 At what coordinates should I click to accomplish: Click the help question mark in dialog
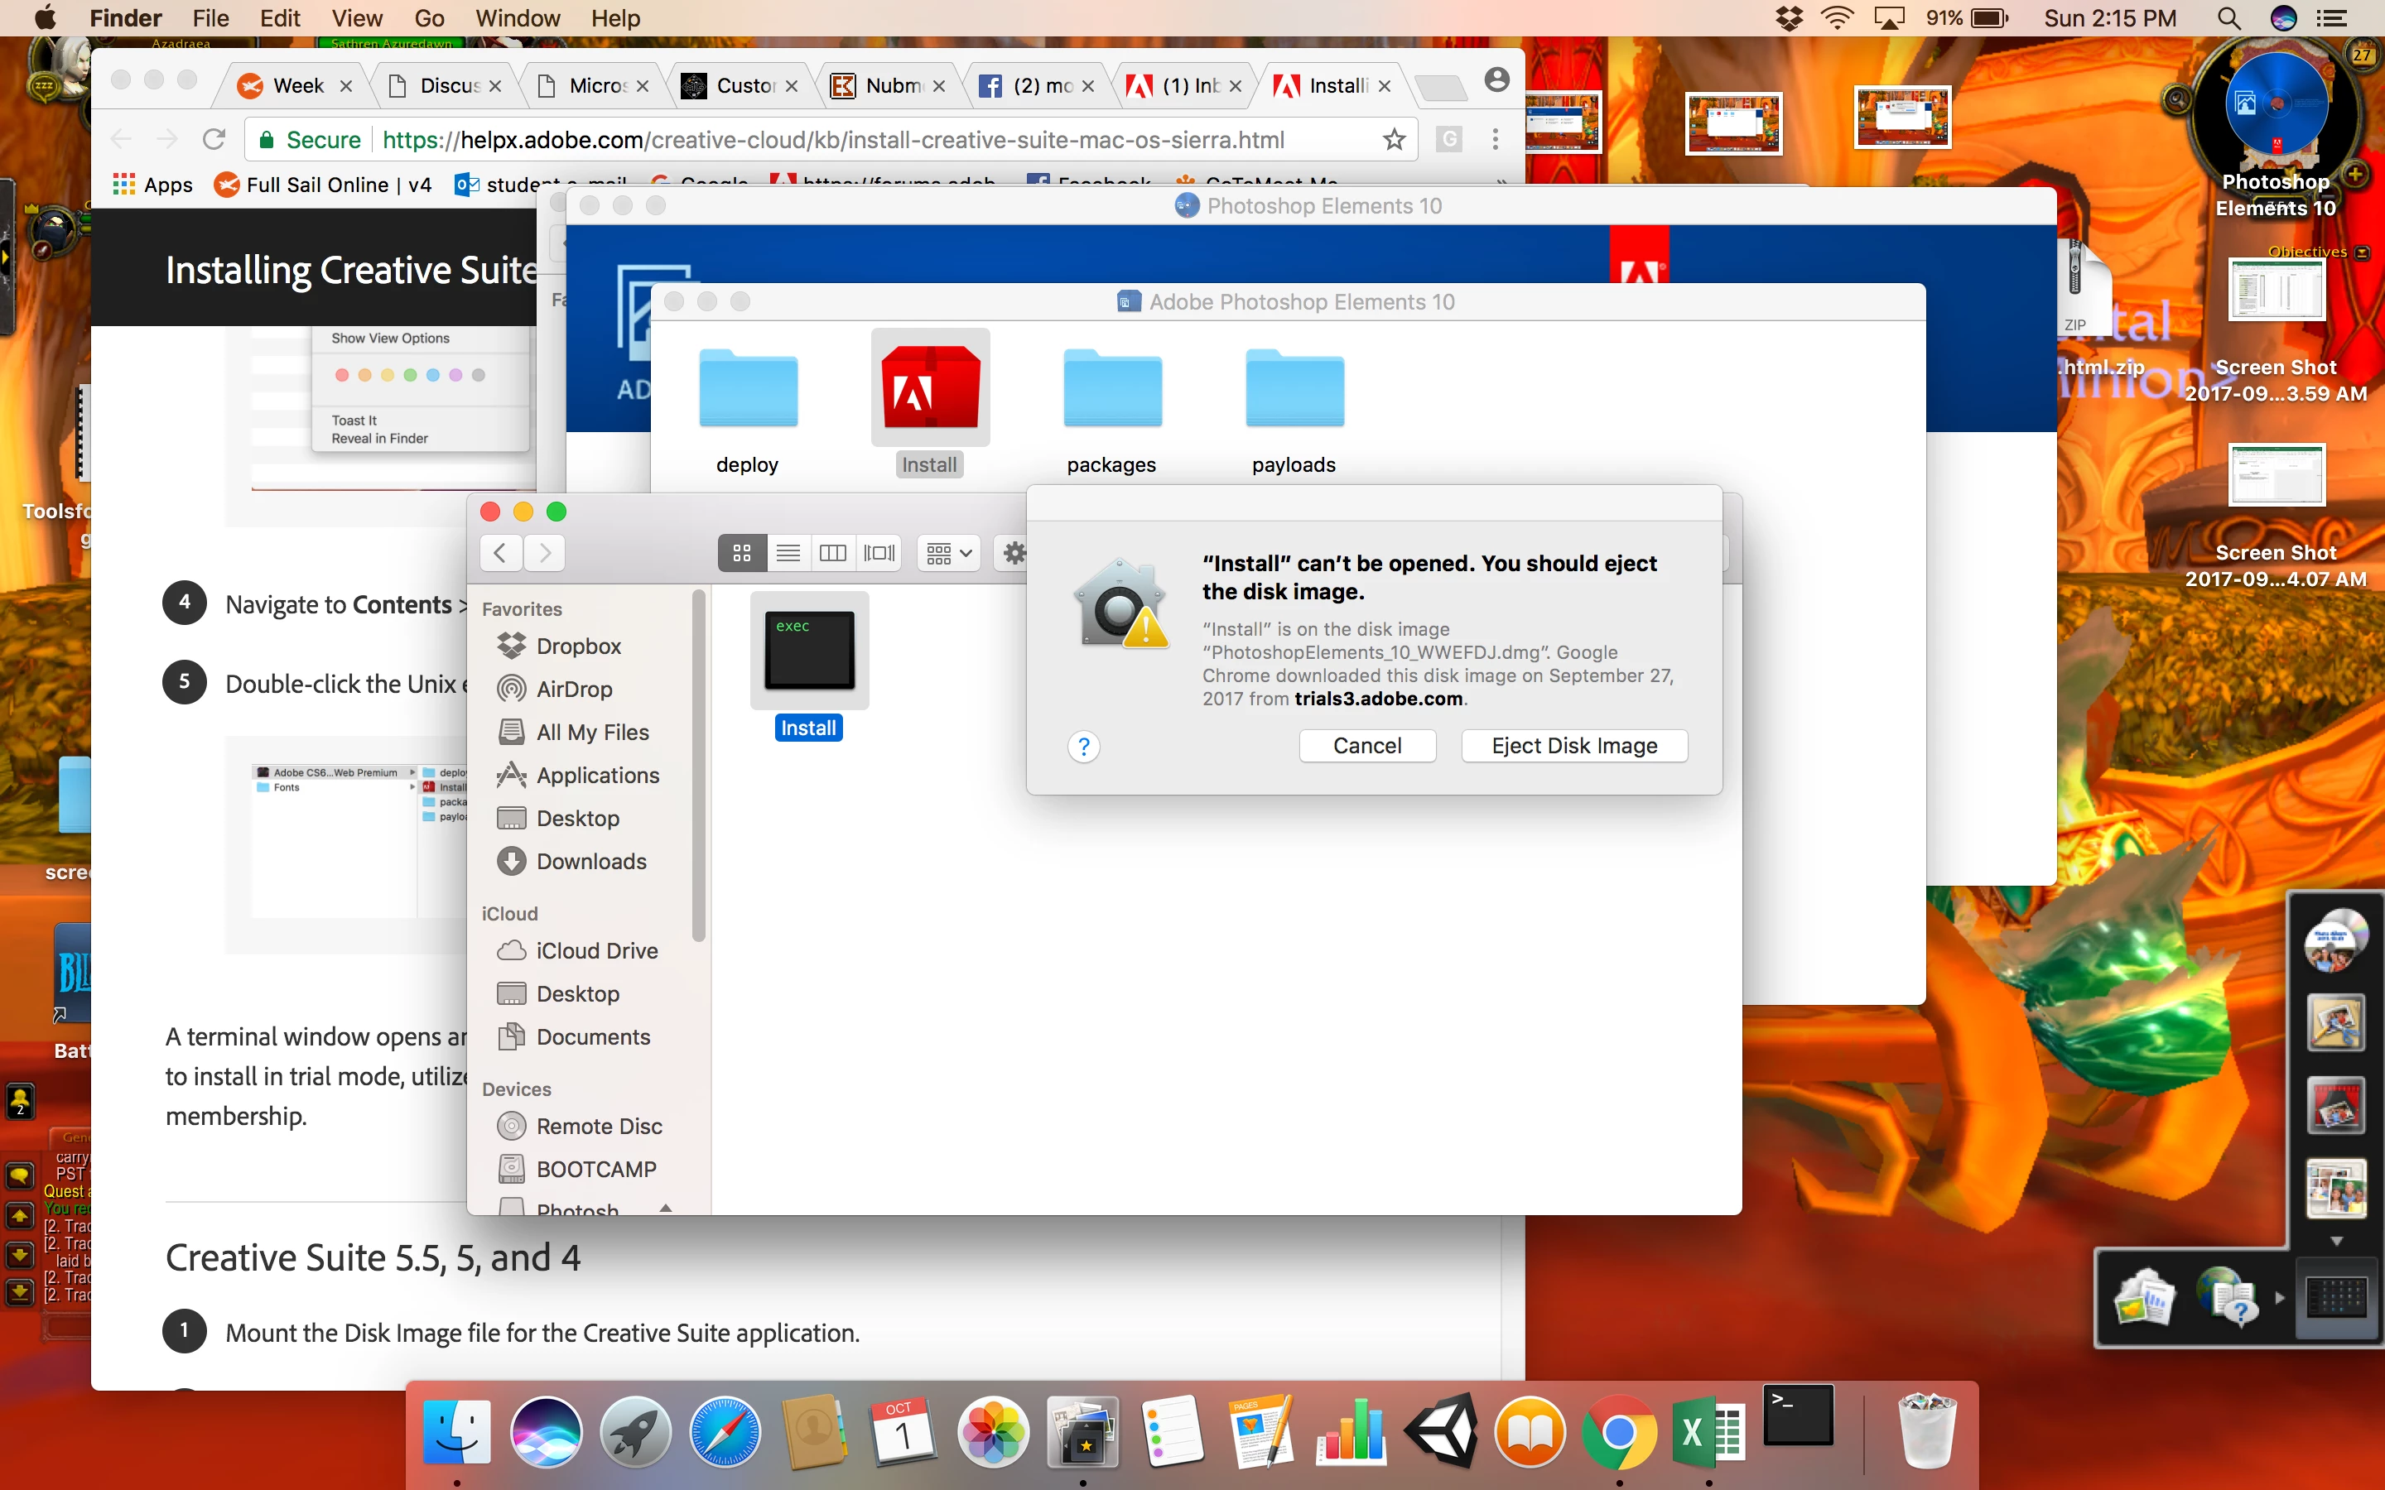click(x=1083, y=747)
